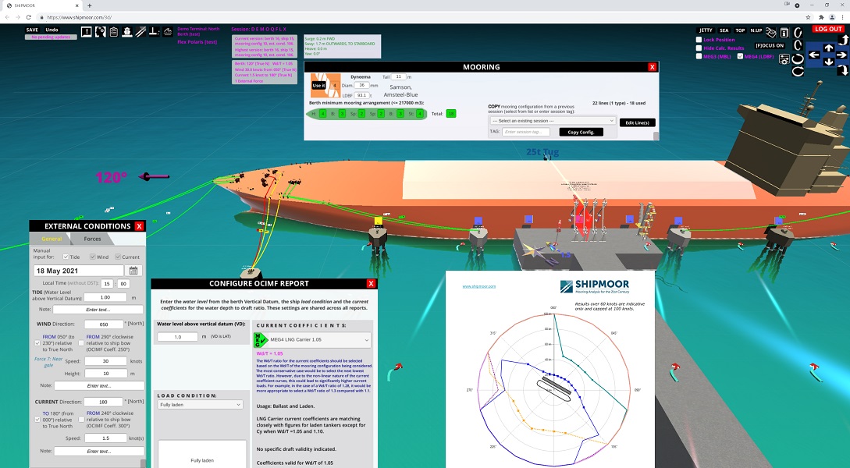The width and height of the screenshot is (850, 468).
Task: Close the External Conditions panel
Action: (x=139, y=226)
